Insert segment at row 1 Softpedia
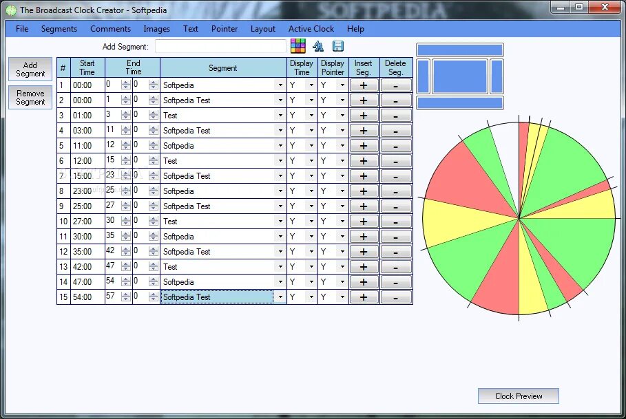Image resolution: width=626 pixels, height=419 pixels. (364, 85)
